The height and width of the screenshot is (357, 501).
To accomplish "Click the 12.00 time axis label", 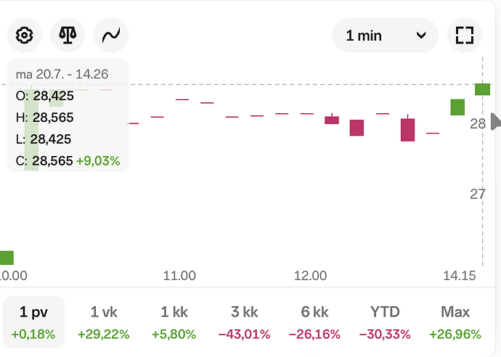I will [x=310, y=276].
